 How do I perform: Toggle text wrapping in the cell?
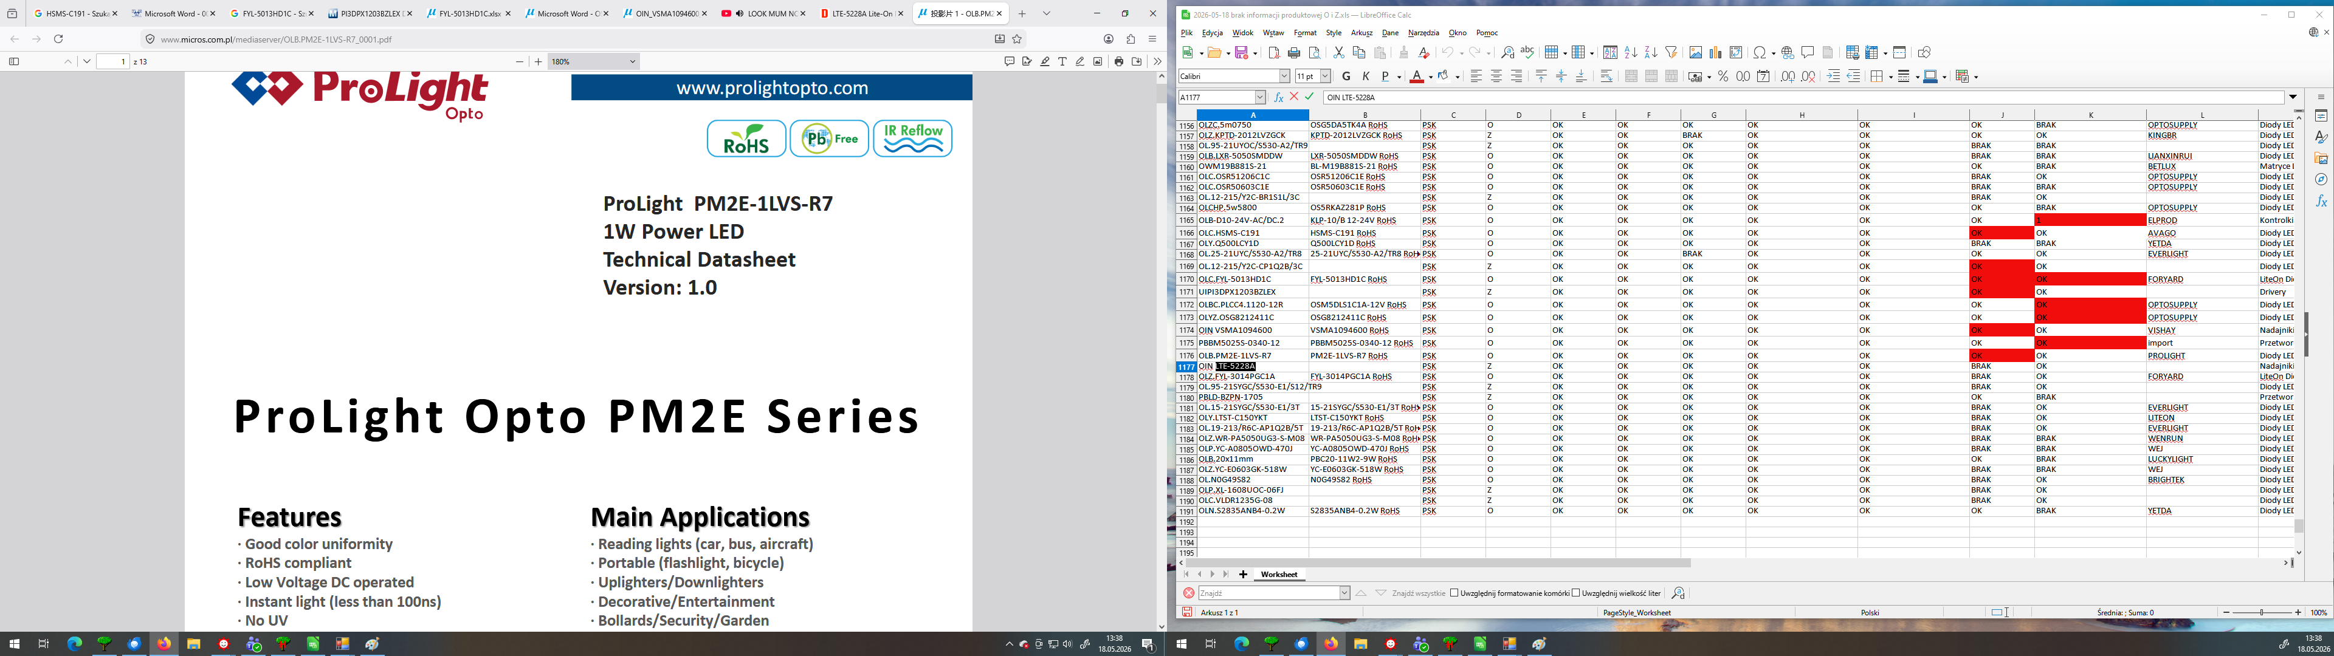1606,77
